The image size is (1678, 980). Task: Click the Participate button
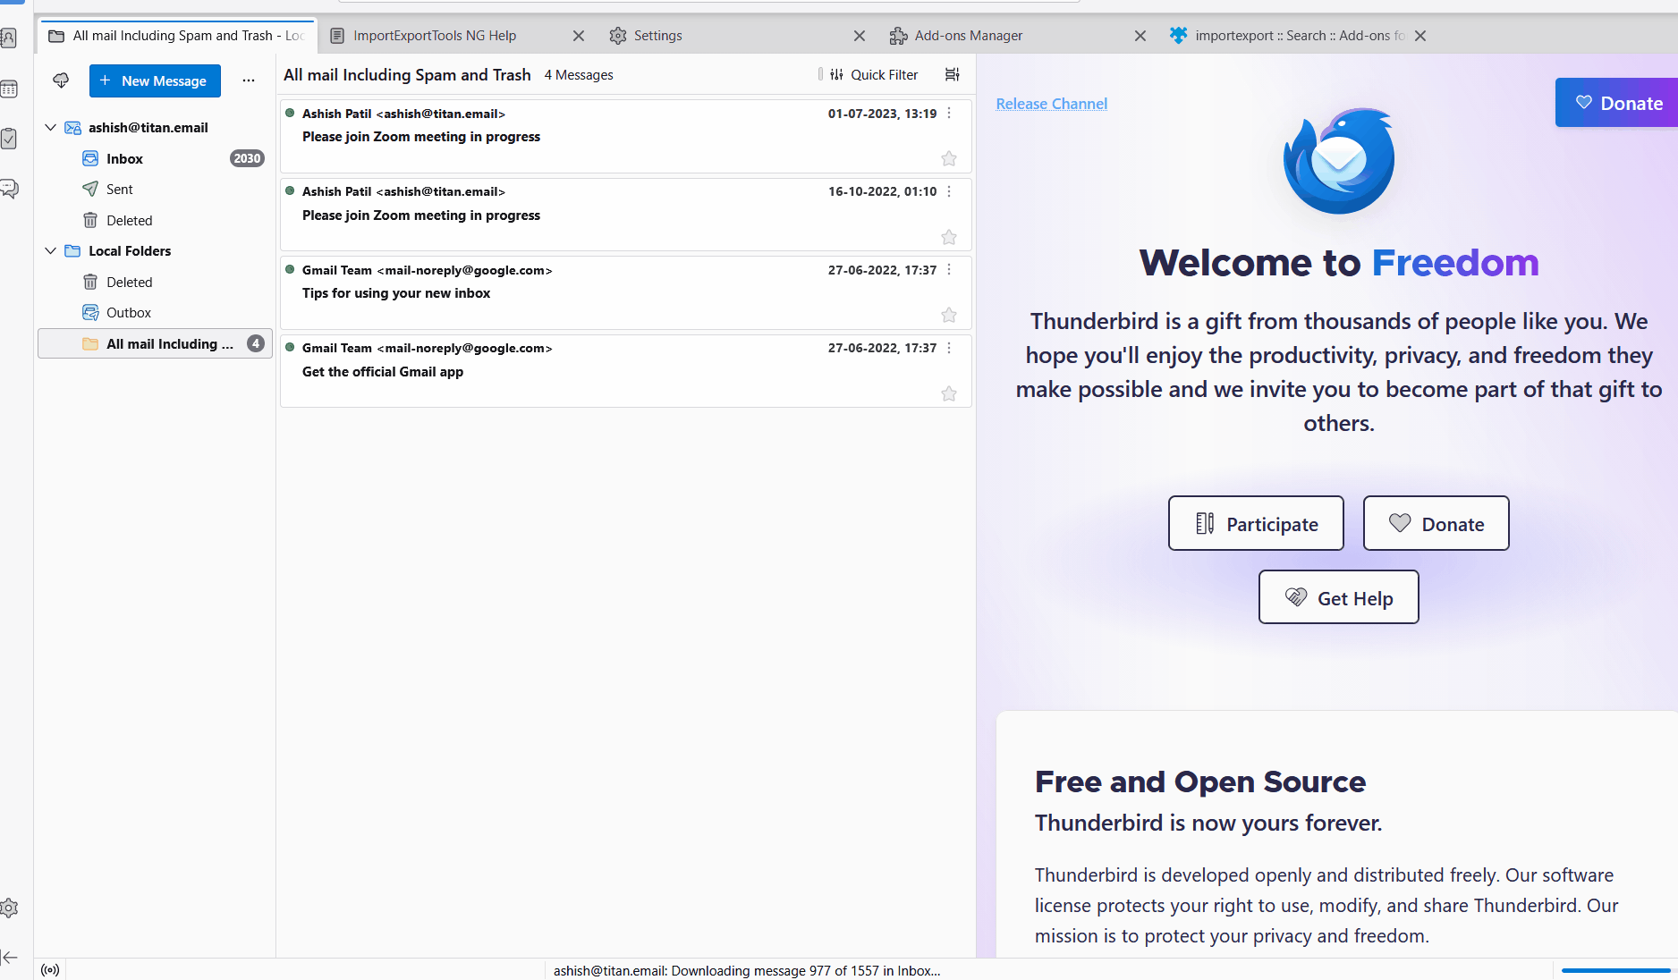[1256, 523]
